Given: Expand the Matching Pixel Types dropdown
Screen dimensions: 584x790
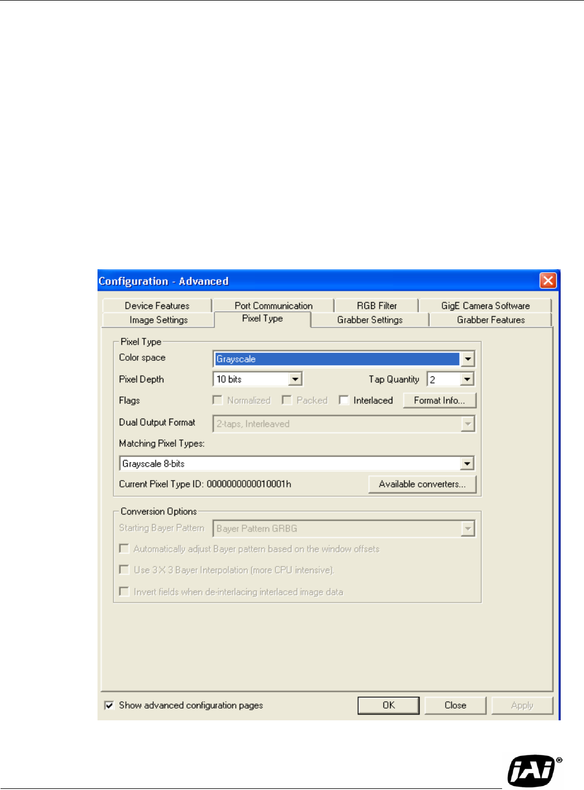Looking at the screenshot, I should [467, 463].
